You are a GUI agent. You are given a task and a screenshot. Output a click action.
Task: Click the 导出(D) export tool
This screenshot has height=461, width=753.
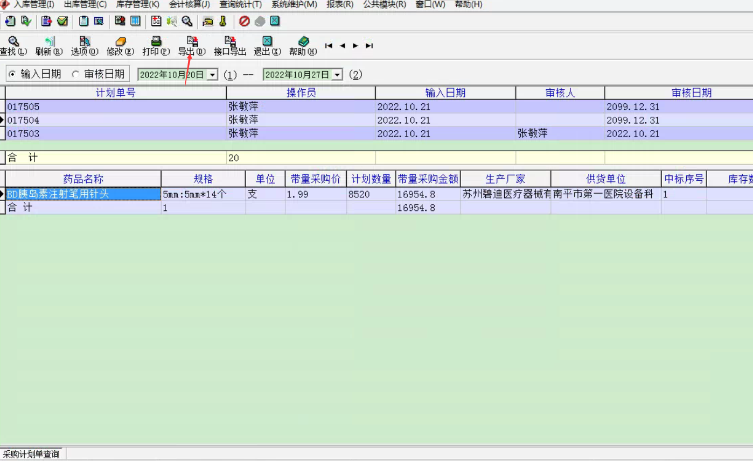coord(192,46)
